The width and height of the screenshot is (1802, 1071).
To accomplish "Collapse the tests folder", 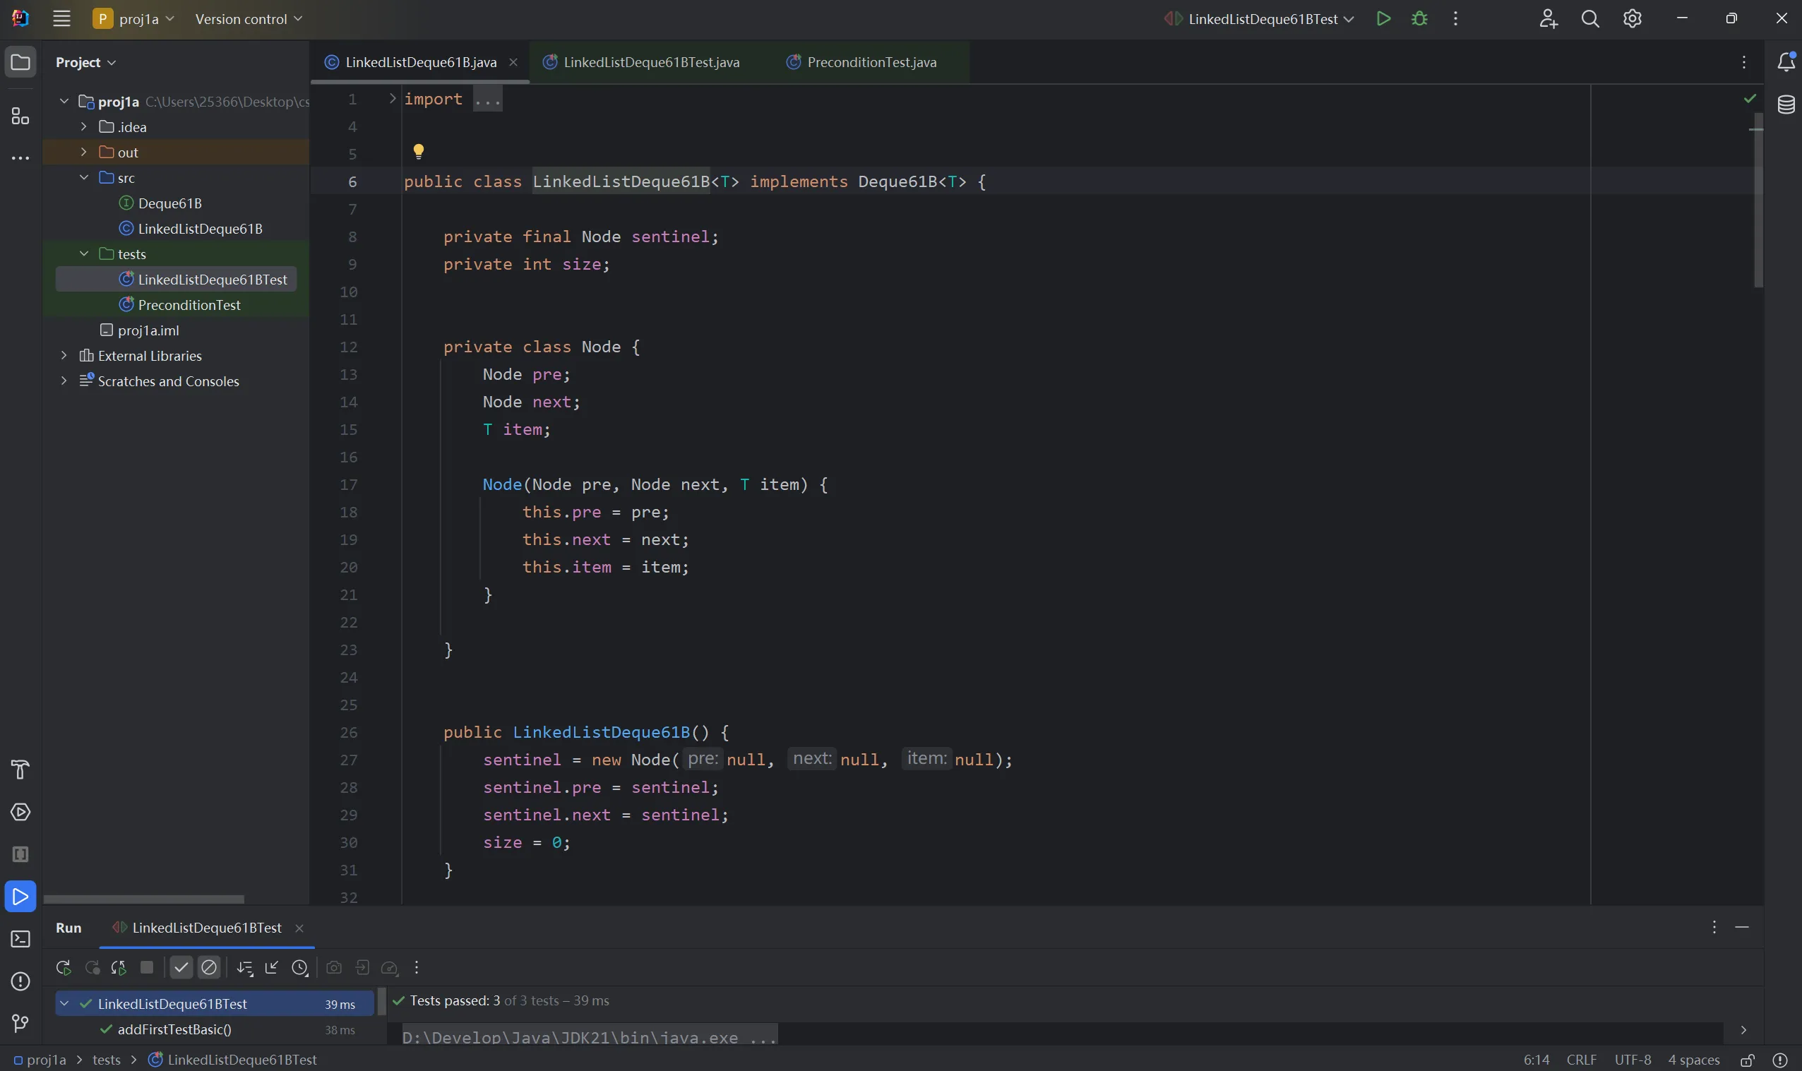I will 84,253.
